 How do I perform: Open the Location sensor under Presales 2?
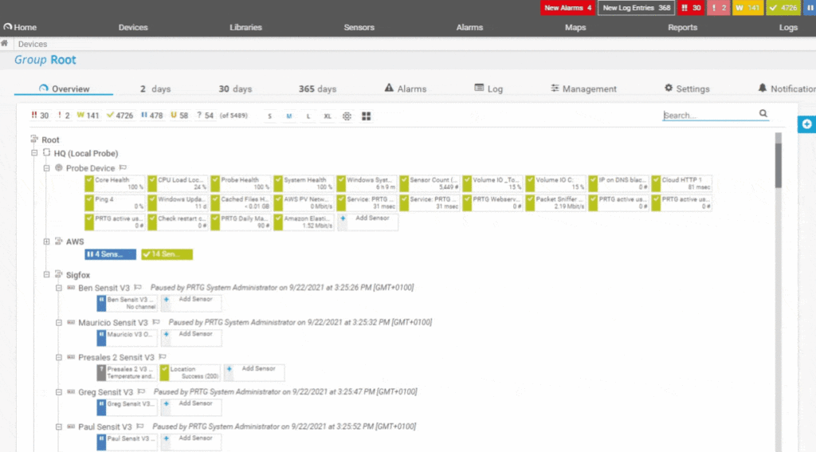click(x=190, y=372)
